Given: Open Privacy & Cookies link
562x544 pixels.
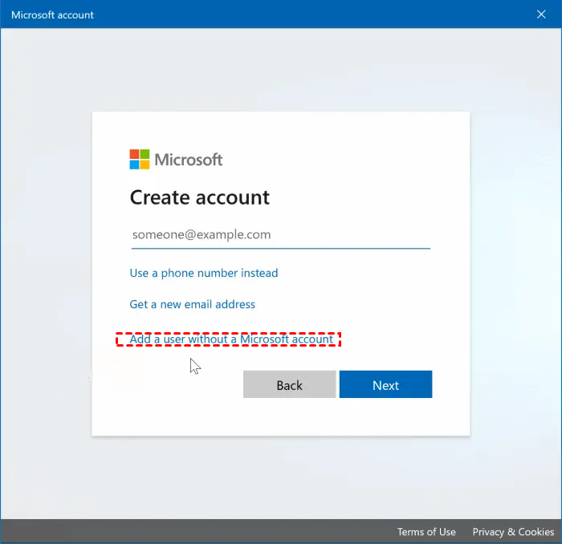Looking at the screenshot, I should point(513,532).
